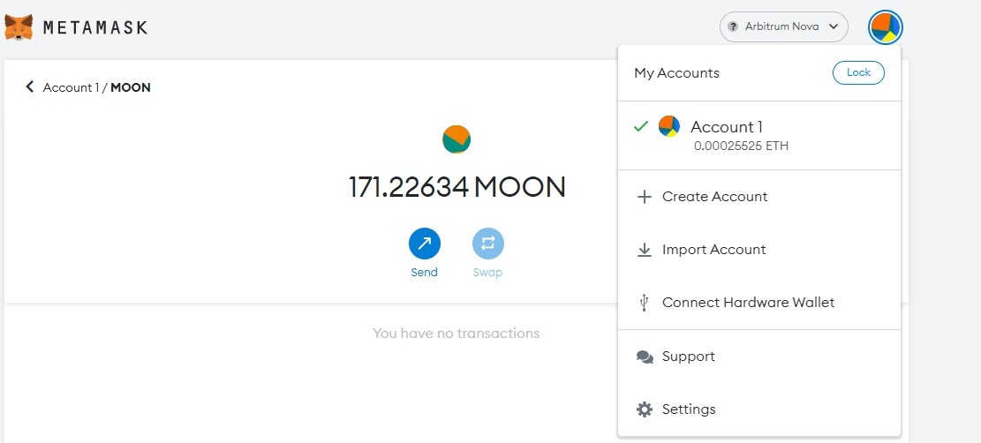Viewport: 981px width, 443px height.
Task: Click the Send arrow button
Action: pyautogui.click(x=424, y=244)
